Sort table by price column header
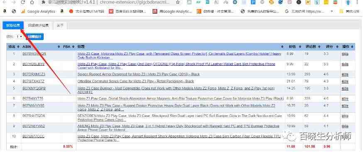363x152 pixels. pyautogui.click(x=294, y=47)
